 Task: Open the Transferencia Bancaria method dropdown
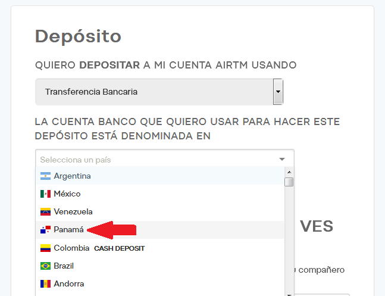(x=159, y=92)
